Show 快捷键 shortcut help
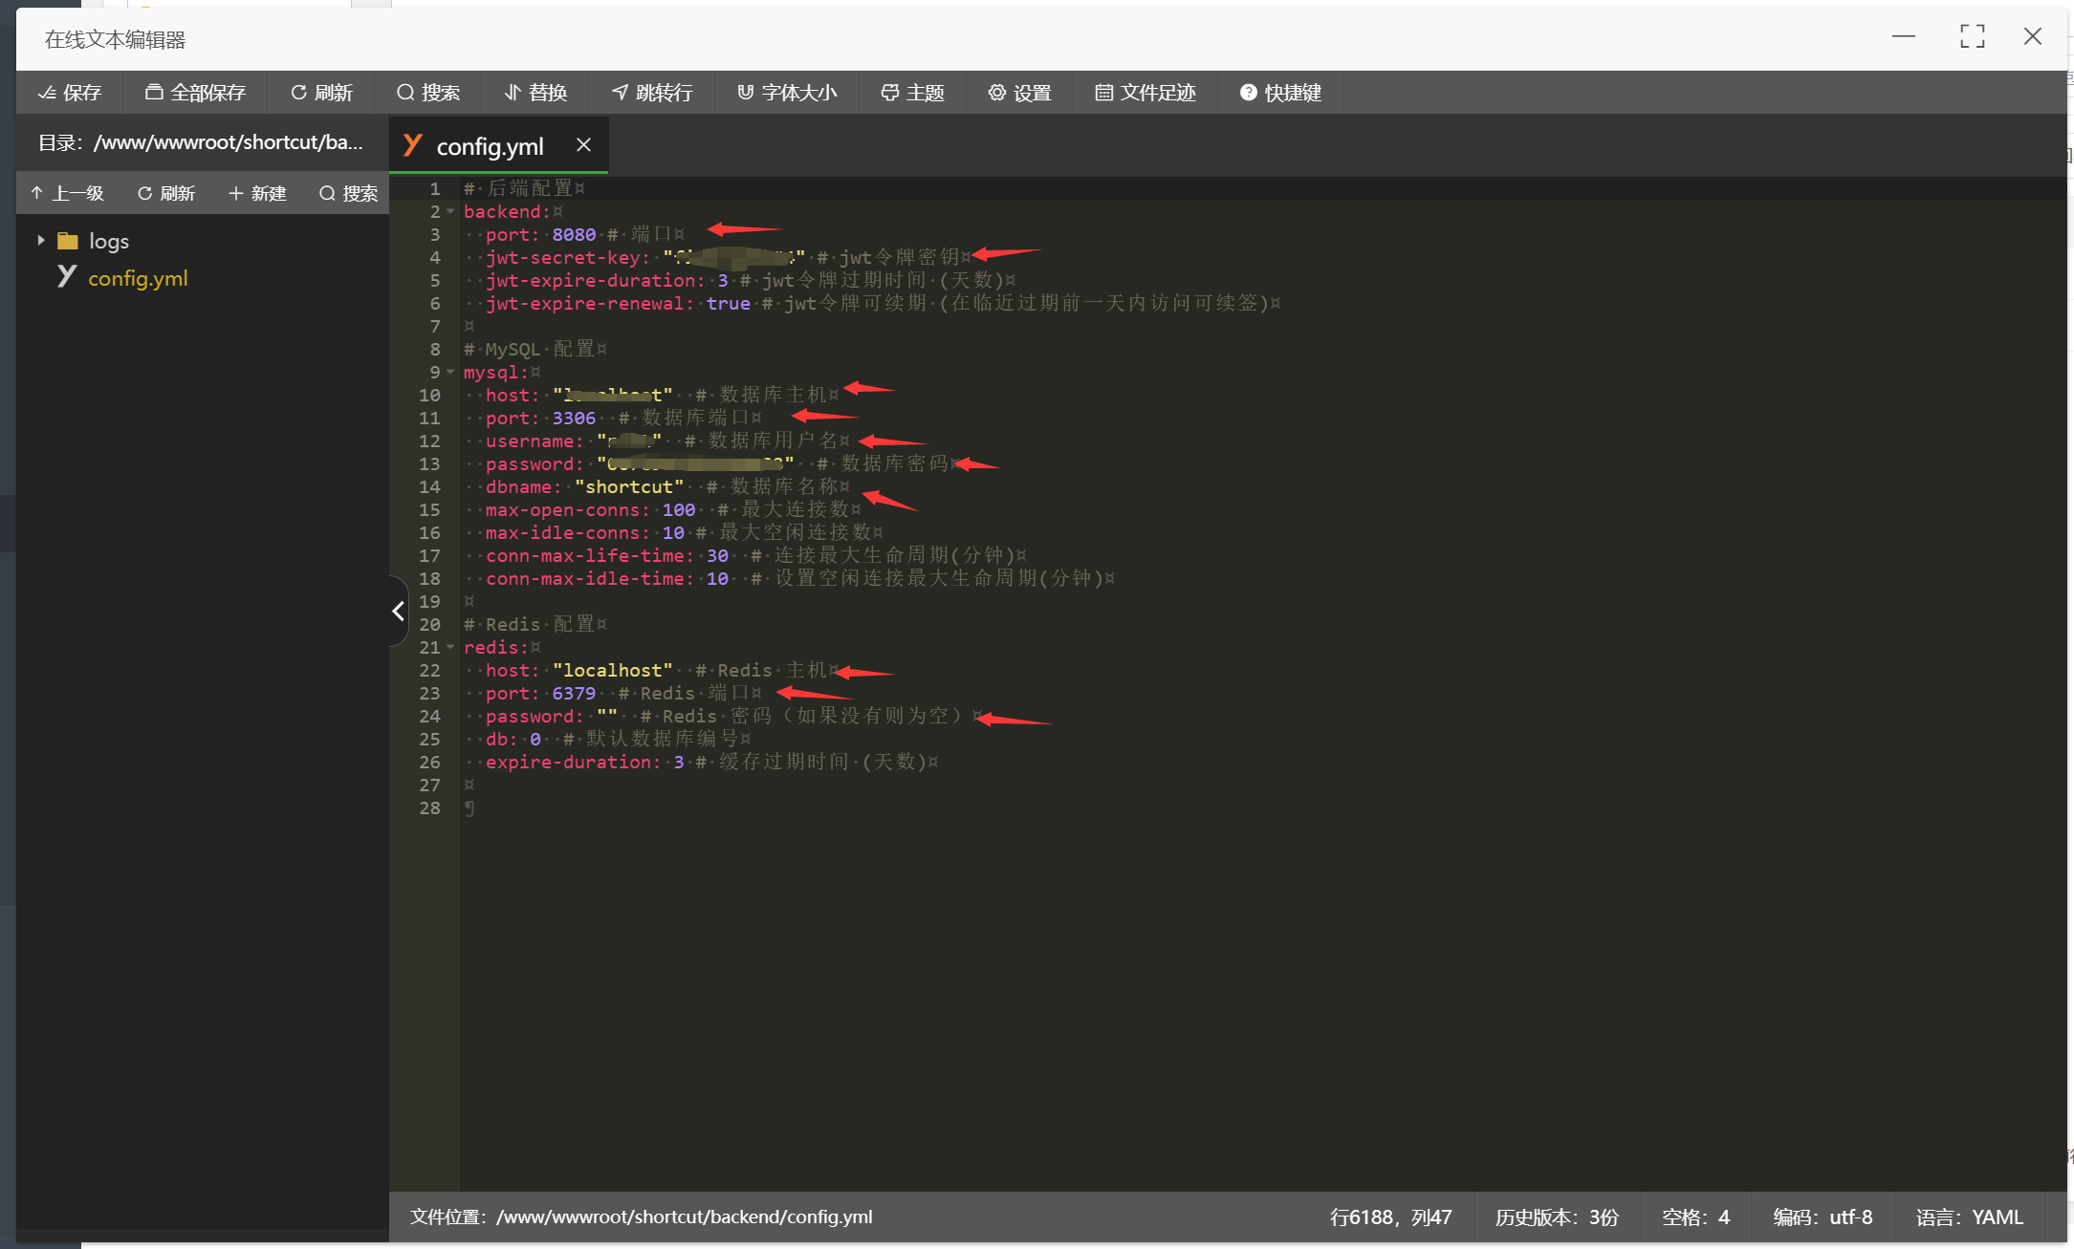2074x1249 pixels. click(1280, 93)
